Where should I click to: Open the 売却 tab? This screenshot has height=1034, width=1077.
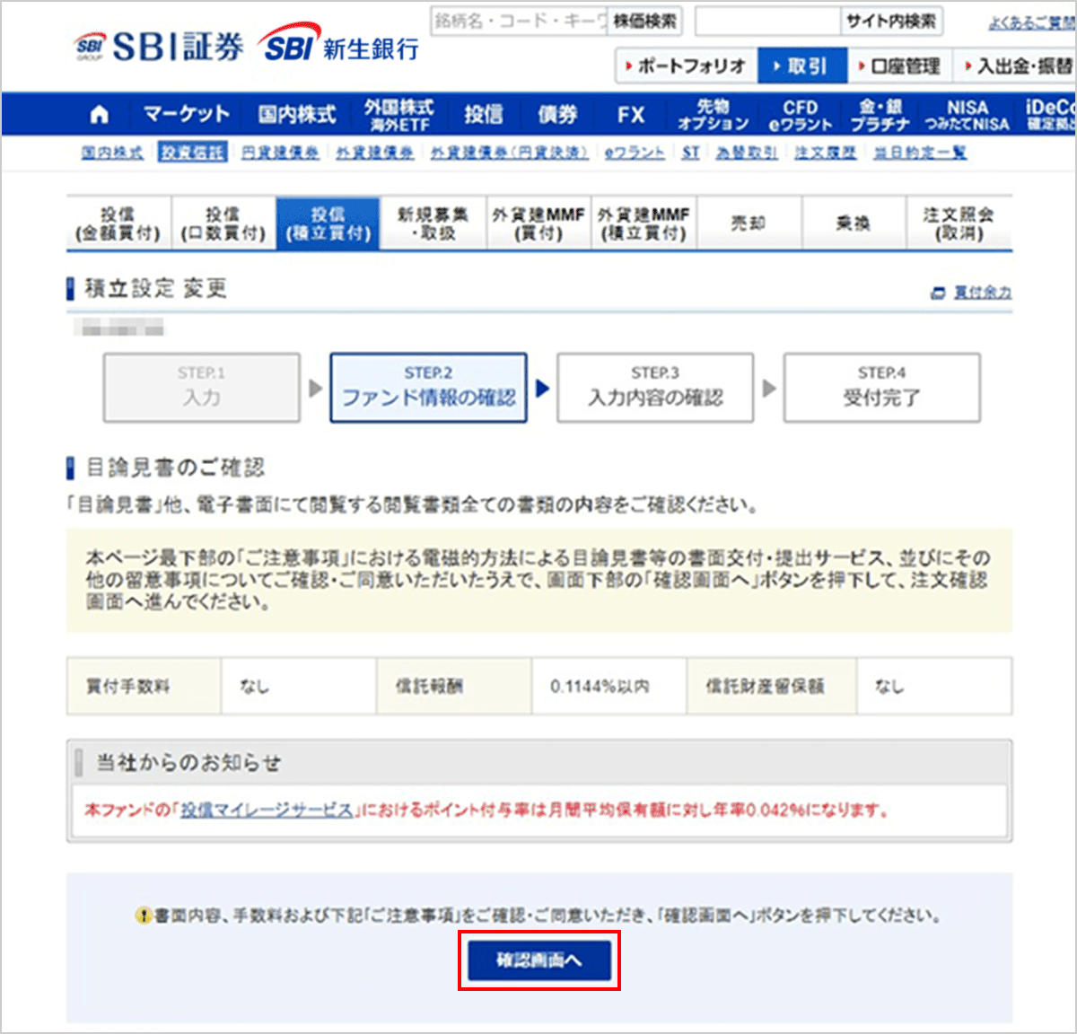tap(748, 223)
